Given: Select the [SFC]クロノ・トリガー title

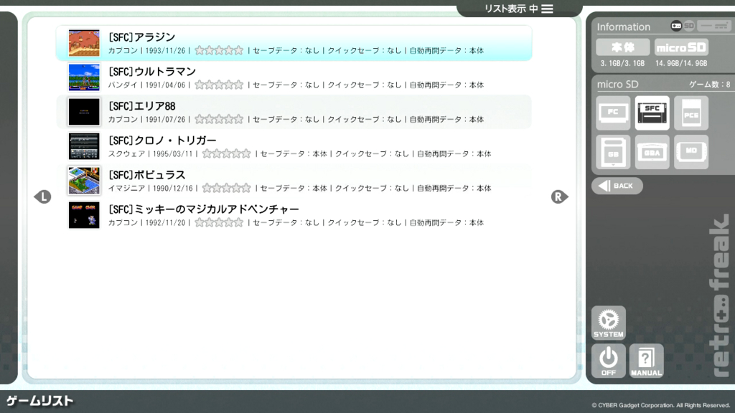Looking at the screenshot, I should pyautogui.click(x=162, y=141).
